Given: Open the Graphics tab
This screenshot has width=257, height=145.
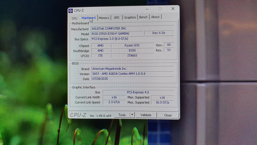Looking at the screenshot, I should [x=130, y=17].
